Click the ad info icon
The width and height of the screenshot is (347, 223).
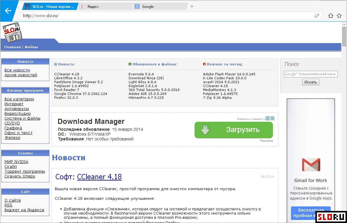pos(267,118)
